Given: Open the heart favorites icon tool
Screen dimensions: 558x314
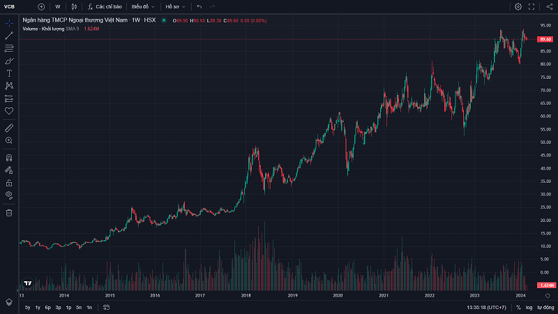Looking at the screenshot, I should (9, 111).
